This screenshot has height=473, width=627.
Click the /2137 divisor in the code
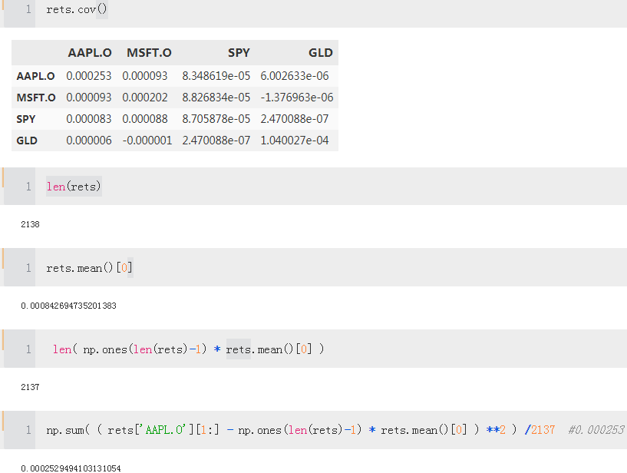pyautogui.click(x=540, y=430)
